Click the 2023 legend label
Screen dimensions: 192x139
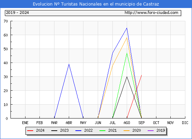point(64,130)
